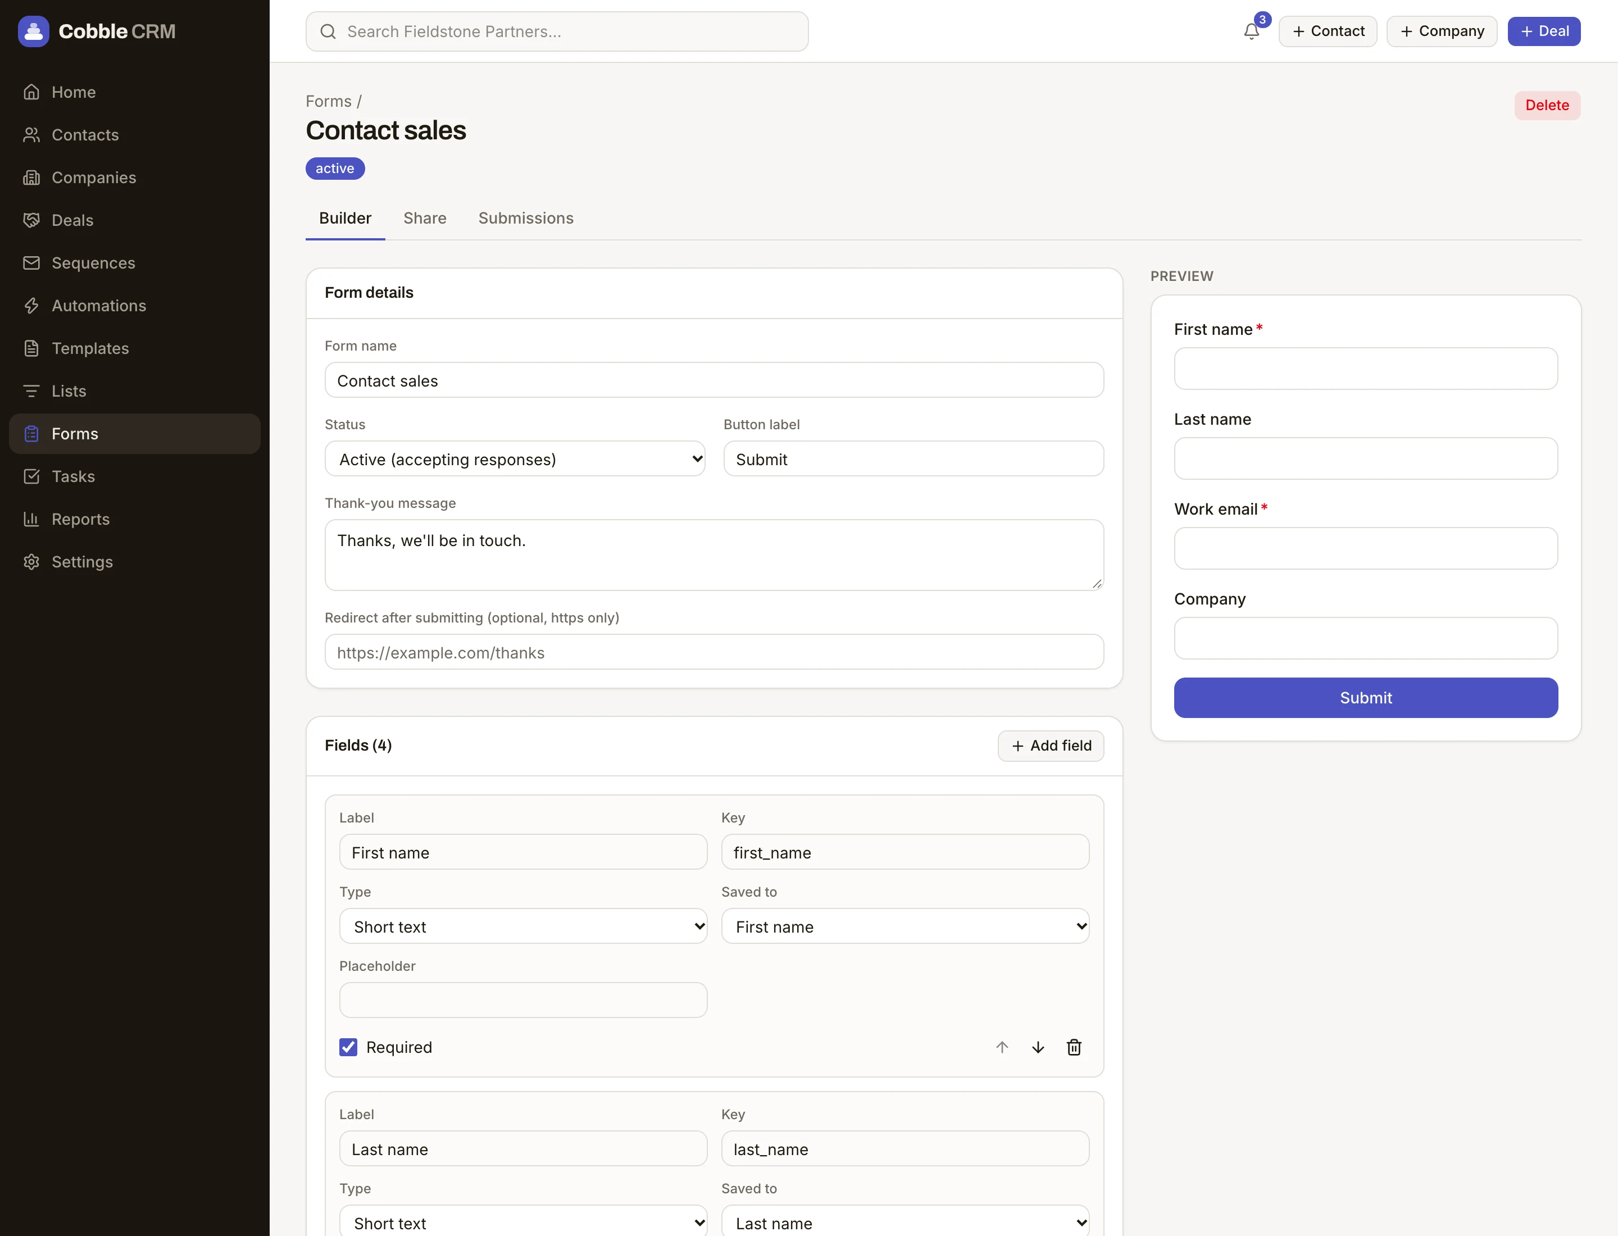Image resolution: width=1618 pixels, height=1236 pixels.
Task: Open Settings from sidebar
Action: click(135, 561)
